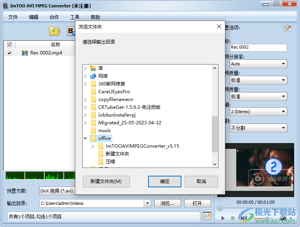Screen dimensions: 300x227
Task: Click the 打开 output folder button
Action: tap(197, 203)
